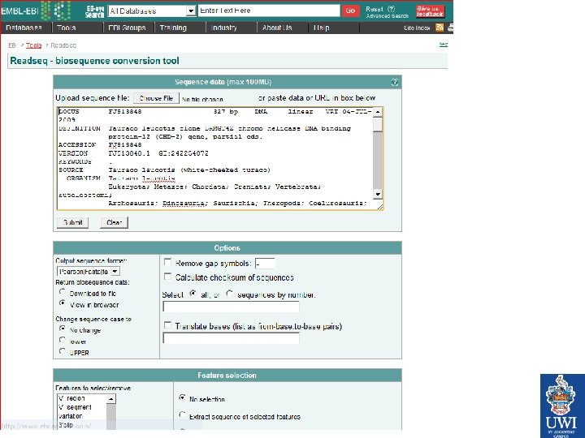Tick the Remove gap symbols checkbox

[167, 263]
